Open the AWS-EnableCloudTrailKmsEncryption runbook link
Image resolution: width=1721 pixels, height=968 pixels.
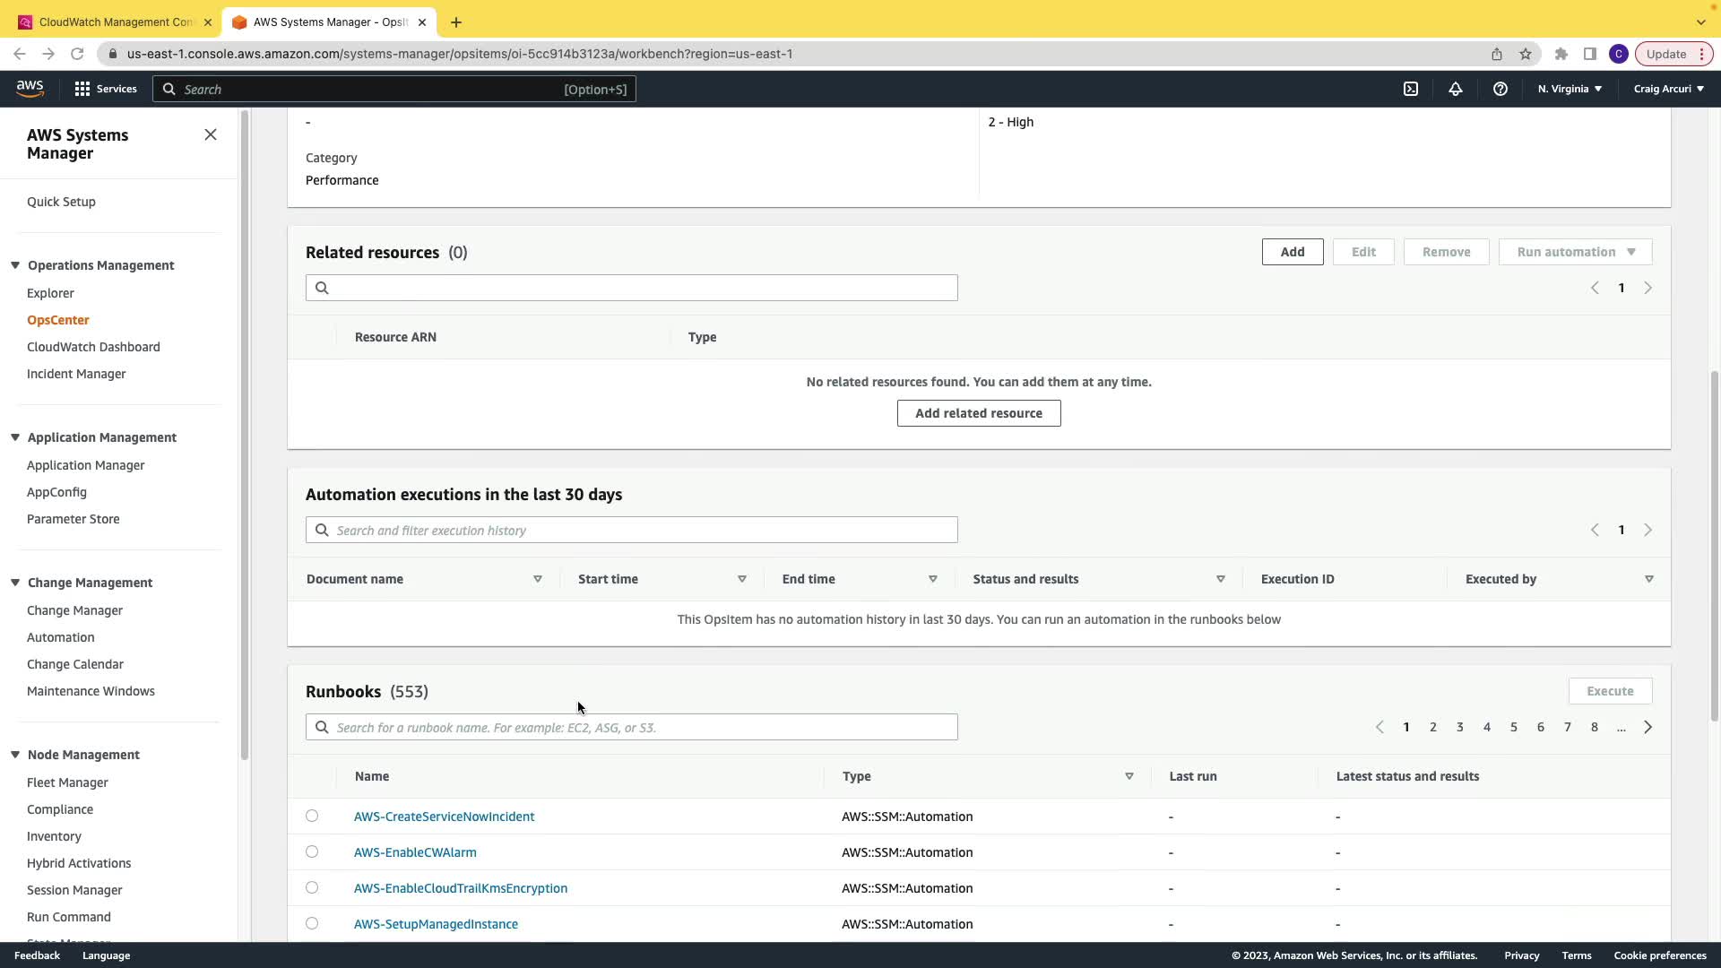point(460,888)
